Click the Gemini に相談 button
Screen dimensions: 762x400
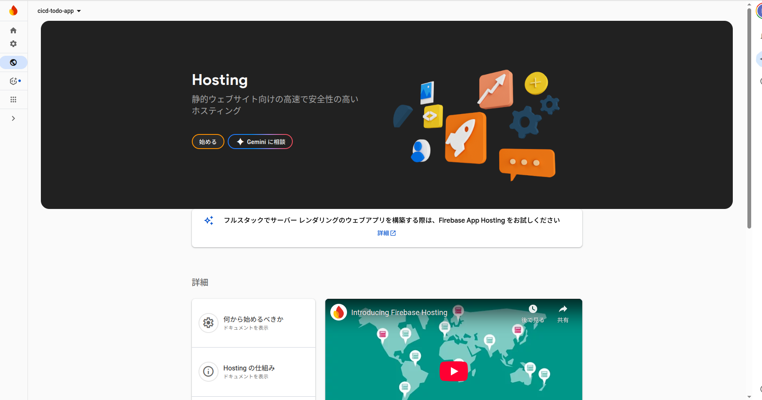(260, 142)
